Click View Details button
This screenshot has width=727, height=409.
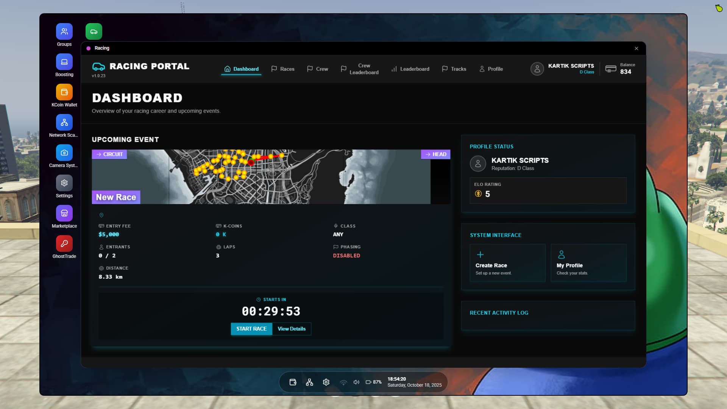pos(292,329)
